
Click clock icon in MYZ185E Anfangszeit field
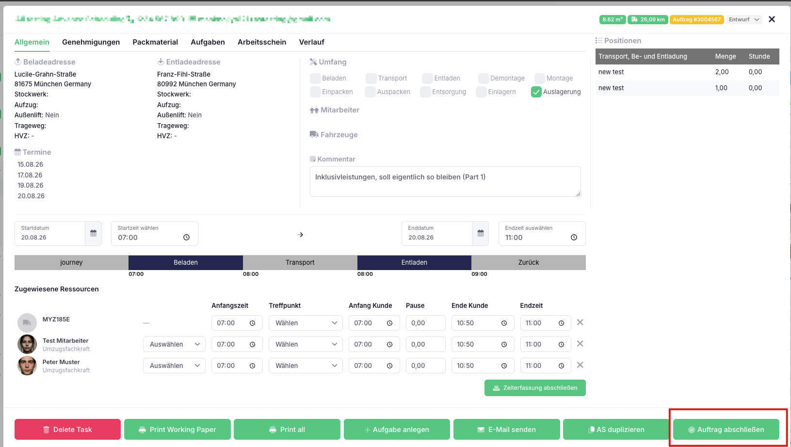coord(252,323)
